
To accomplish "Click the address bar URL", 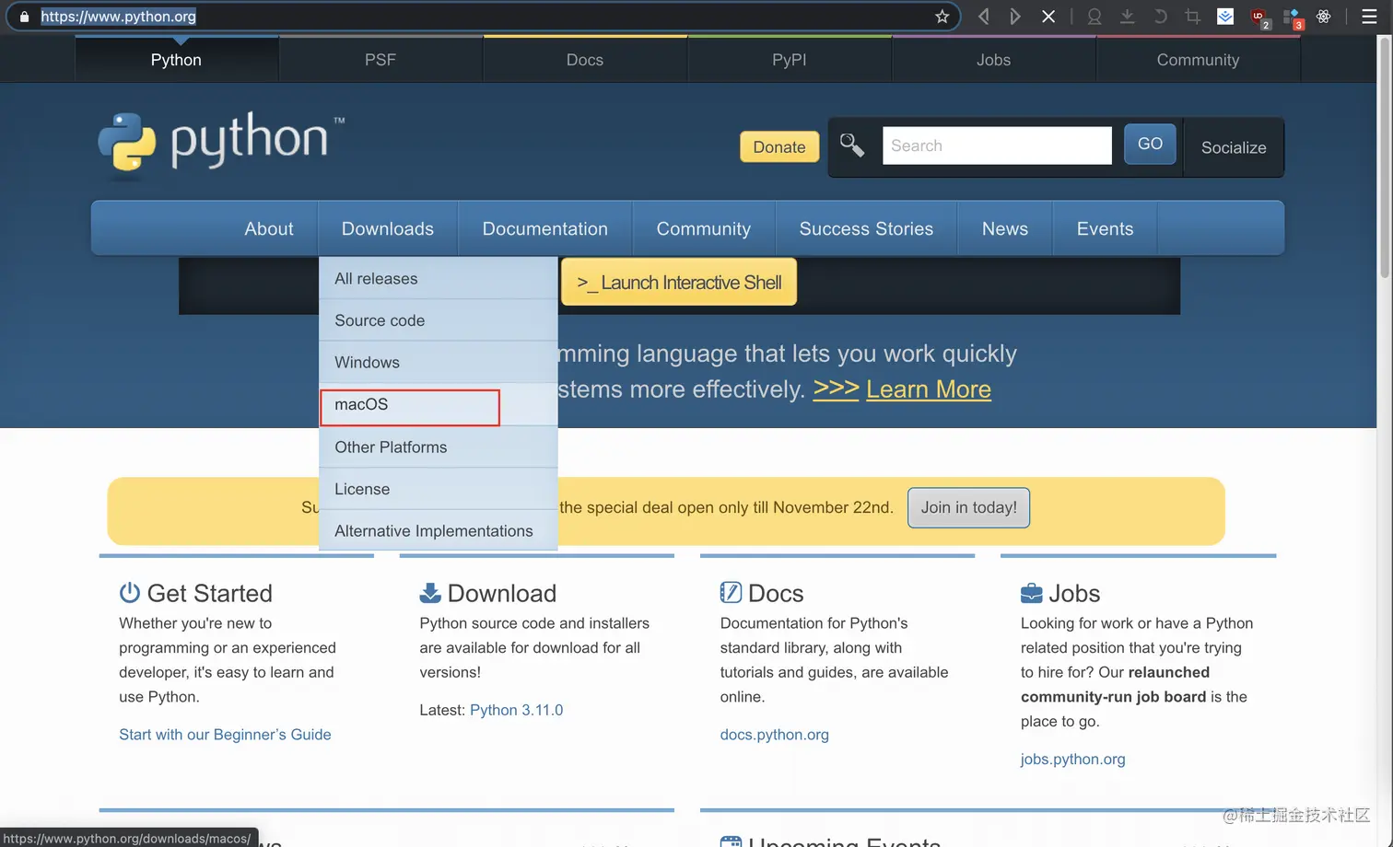I will click(x=118, y=17).
